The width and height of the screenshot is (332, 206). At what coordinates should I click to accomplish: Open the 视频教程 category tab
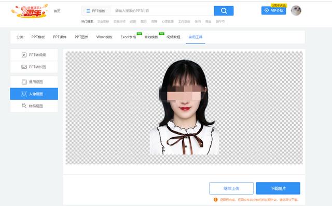[173, 37]
